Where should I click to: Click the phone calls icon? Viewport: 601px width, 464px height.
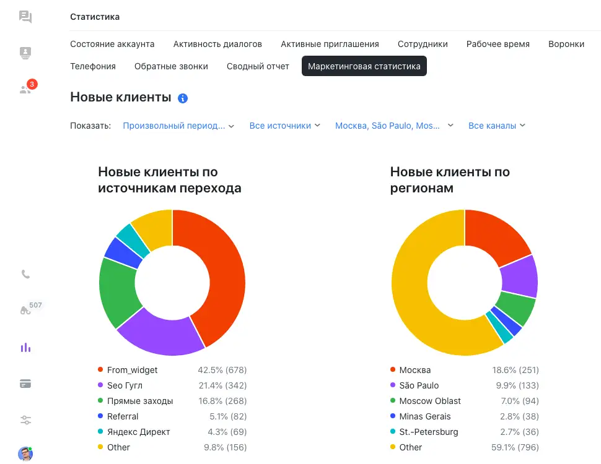pos(25,274)
